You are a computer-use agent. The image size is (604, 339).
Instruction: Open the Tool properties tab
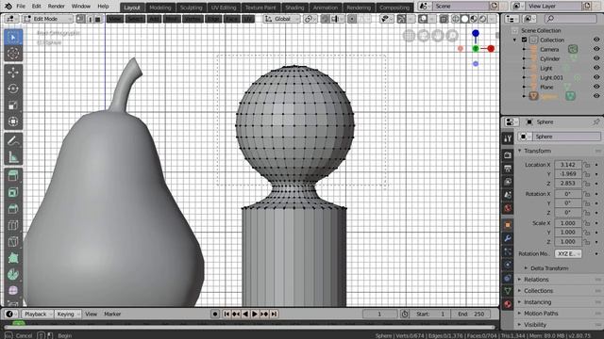coord(508,138)
